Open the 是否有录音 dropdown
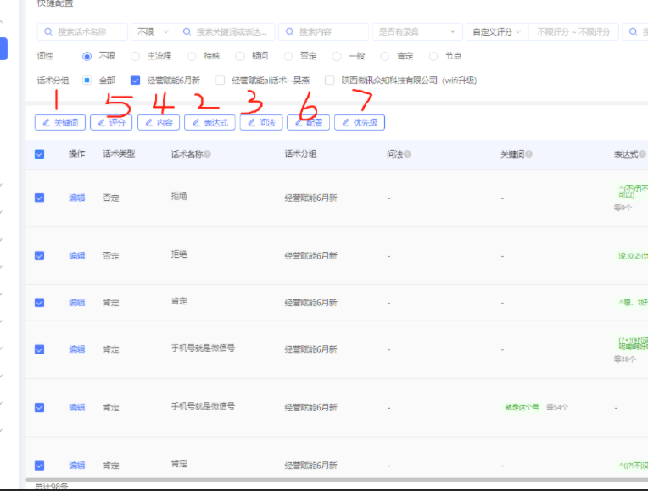Viewport: 648px width, 491px height. click(x=416, y=31)
